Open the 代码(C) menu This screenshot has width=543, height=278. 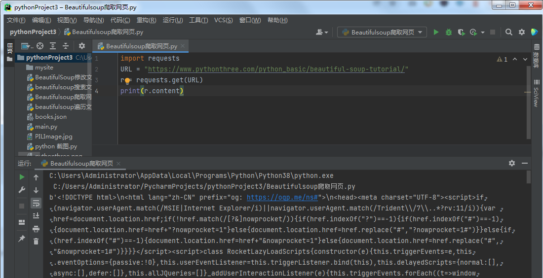coord(120,20)
